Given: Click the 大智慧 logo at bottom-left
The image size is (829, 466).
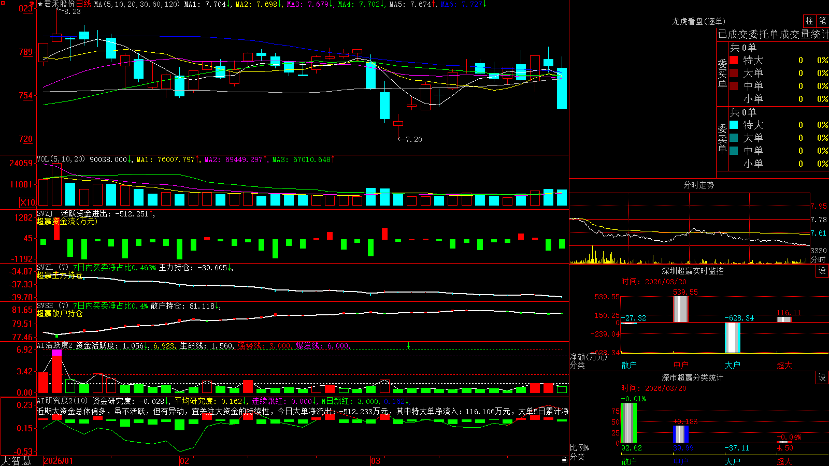Looking at the screenshot, I should click(x=16, y=461).
